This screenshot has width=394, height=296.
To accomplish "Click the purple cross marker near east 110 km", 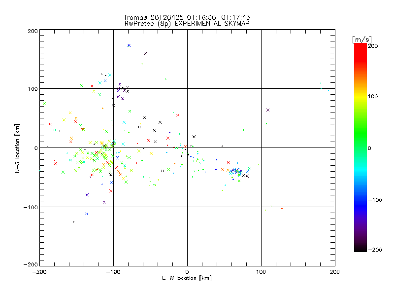I will 268,110.
